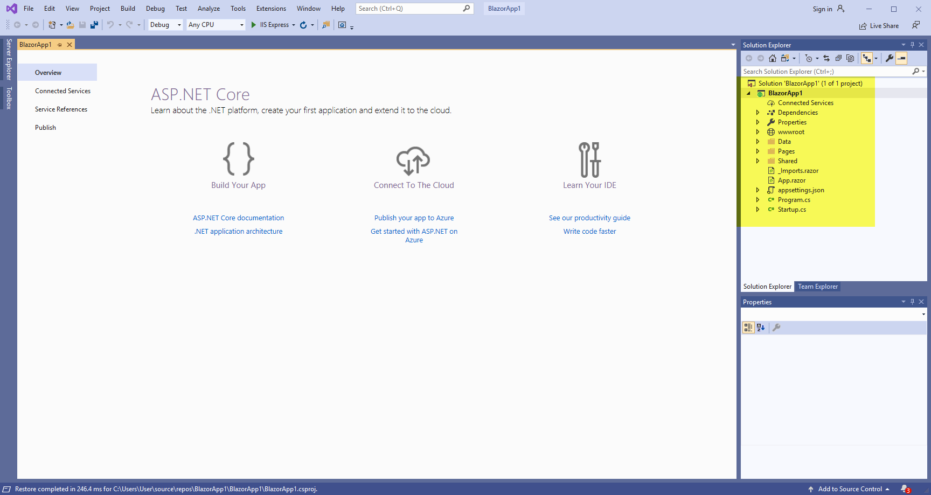
Task: Toggle the pin on the BlazorApp1 document tab
Action: (60, 45)
